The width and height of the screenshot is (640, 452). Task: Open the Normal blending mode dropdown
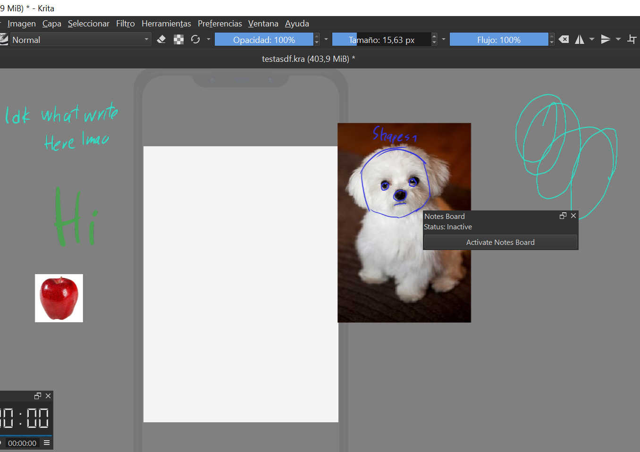click(80, 40)
